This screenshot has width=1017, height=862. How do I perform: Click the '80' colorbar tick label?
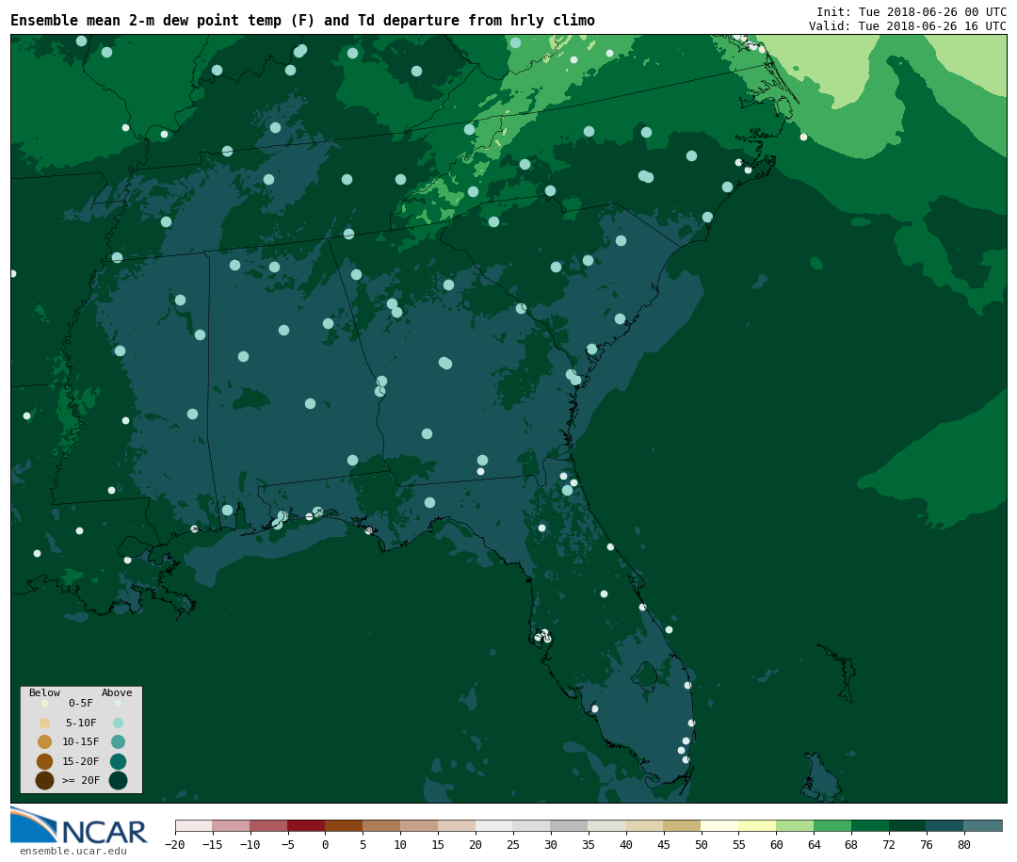click(x=964, y=844)
